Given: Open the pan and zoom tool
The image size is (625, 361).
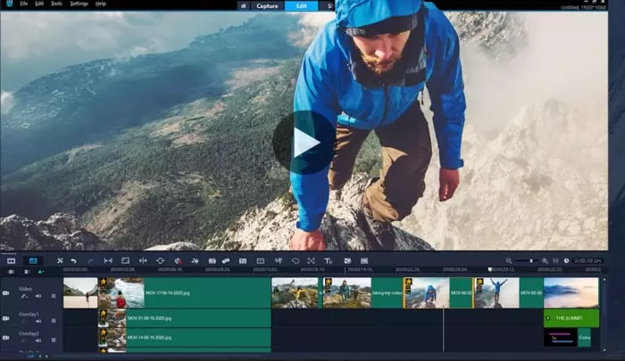Looking at the screenshot, I should [x=160, y=260].
